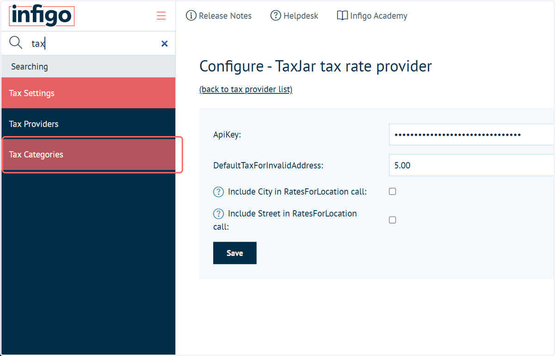
Task: Click the ApiKey label
Action: click(227, 135)
